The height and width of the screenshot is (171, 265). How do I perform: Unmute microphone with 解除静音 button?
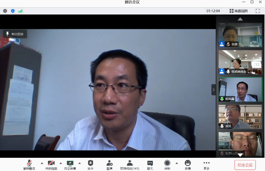[29, 164]
